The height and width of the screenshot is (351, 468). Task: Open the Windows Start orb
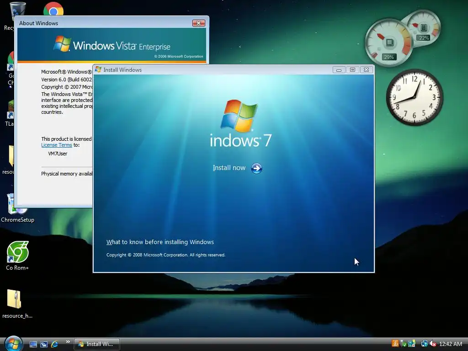click(x=13, y=344)
